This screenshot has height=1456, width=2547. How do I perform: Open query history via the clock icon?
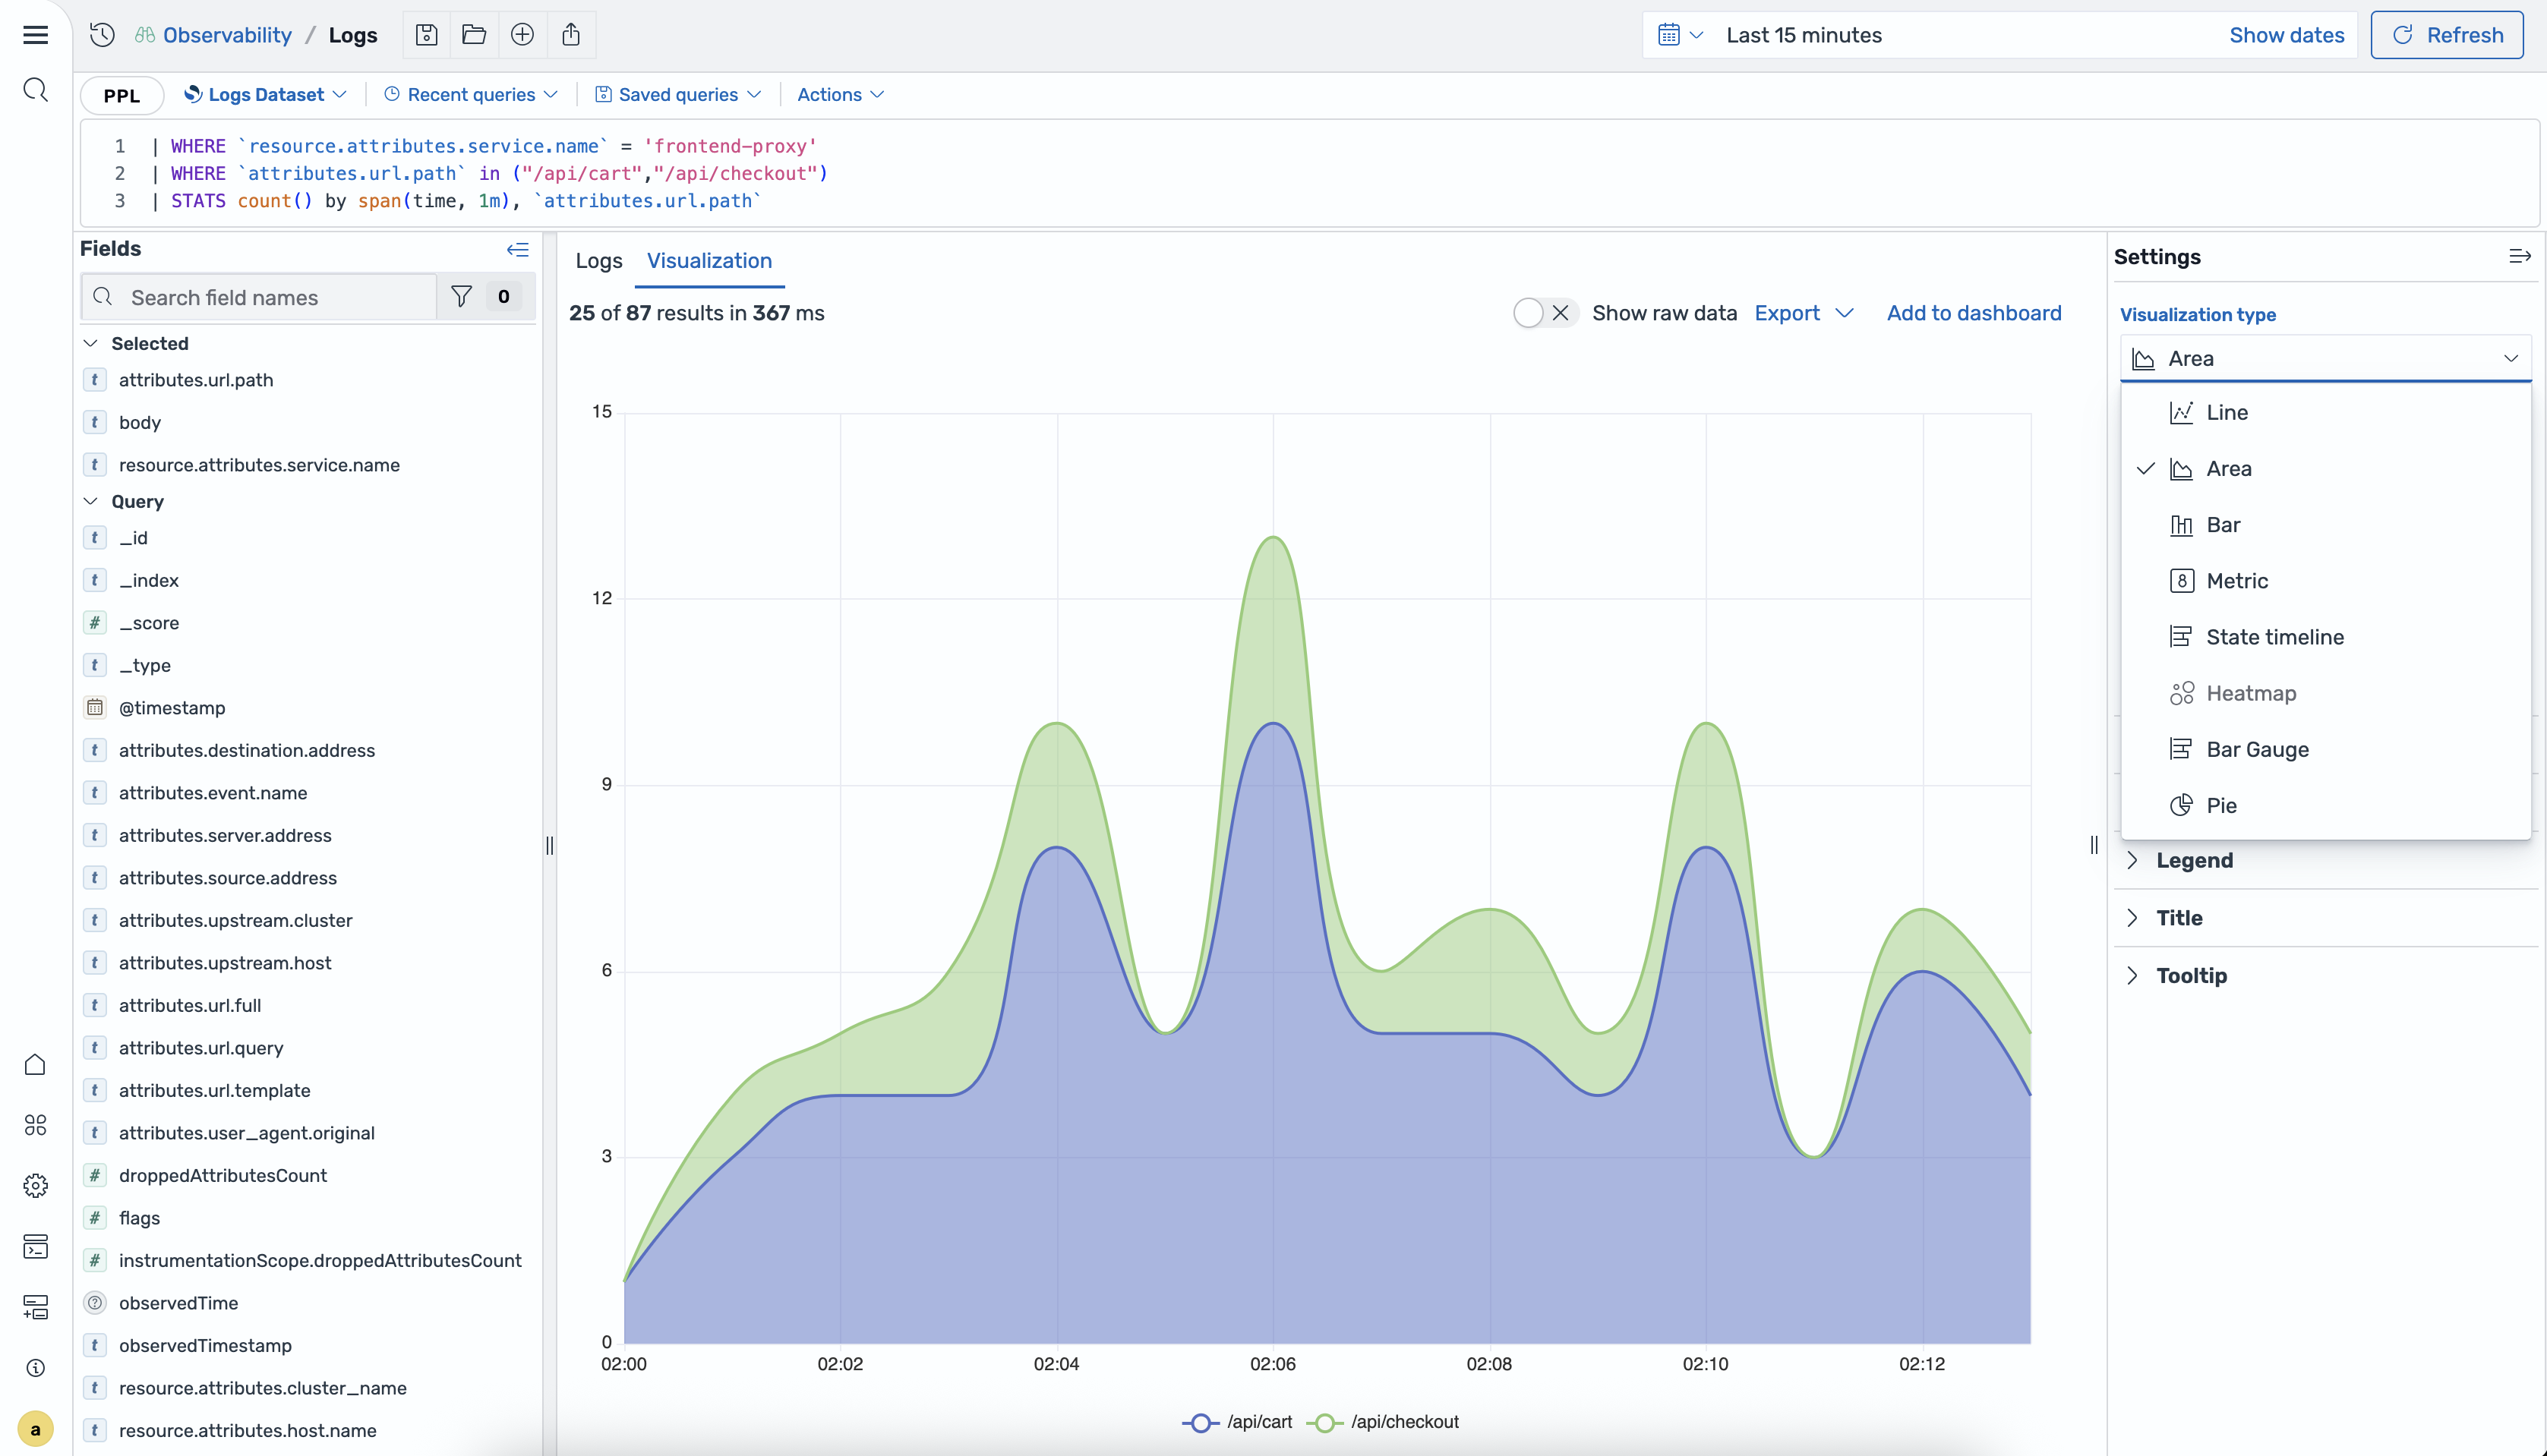tap(101, 34)
